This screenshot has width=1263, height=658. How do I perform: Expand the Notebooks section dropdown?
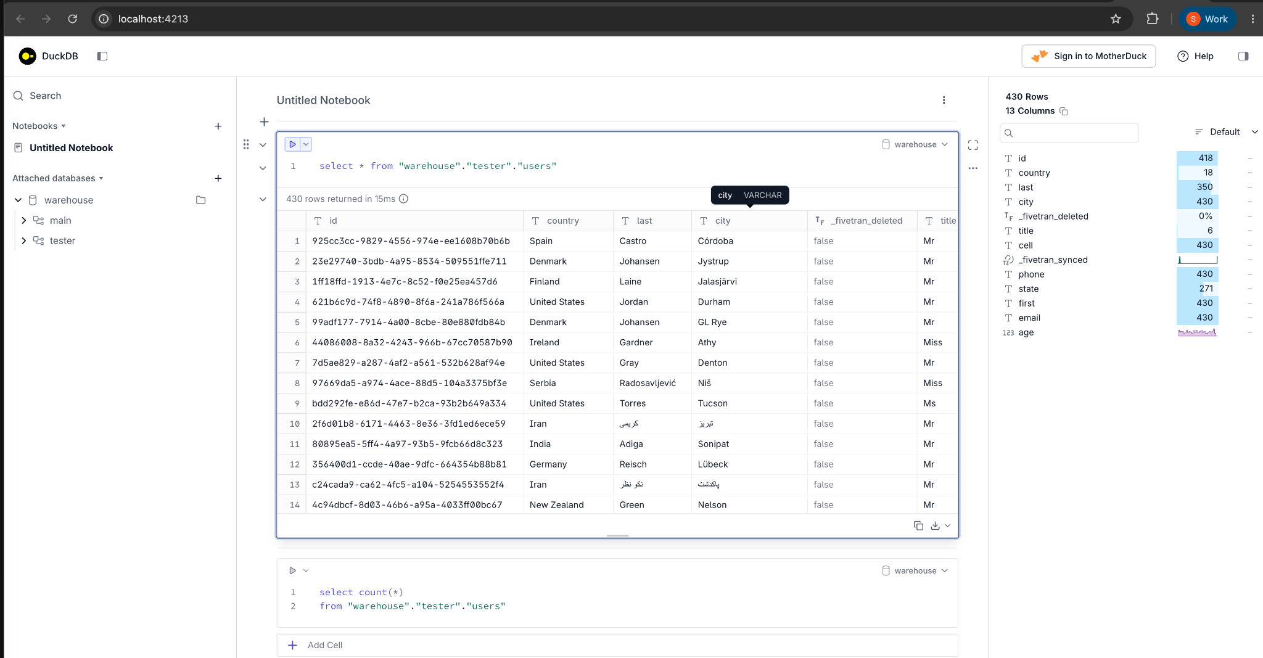39,126
